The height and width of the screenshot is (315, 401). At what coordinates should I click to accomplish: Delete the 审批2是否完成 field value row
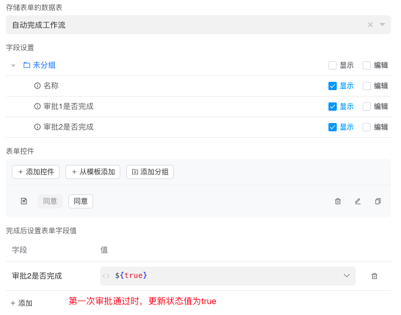pos(374,276)
